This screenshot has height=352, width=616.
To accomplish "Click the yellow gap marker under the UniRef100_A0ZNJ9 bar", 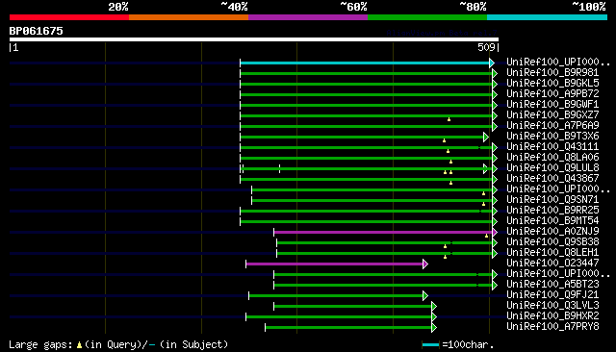I will point(486,236).
